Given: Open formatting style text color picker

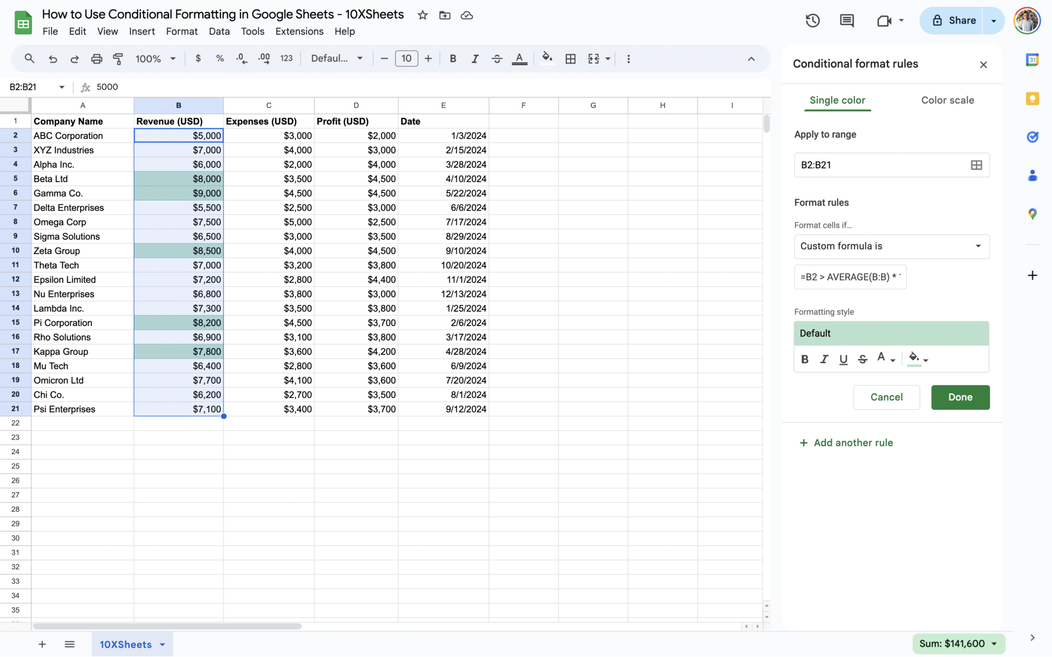Looking at the screenshot, I should (x=886, y=358).
